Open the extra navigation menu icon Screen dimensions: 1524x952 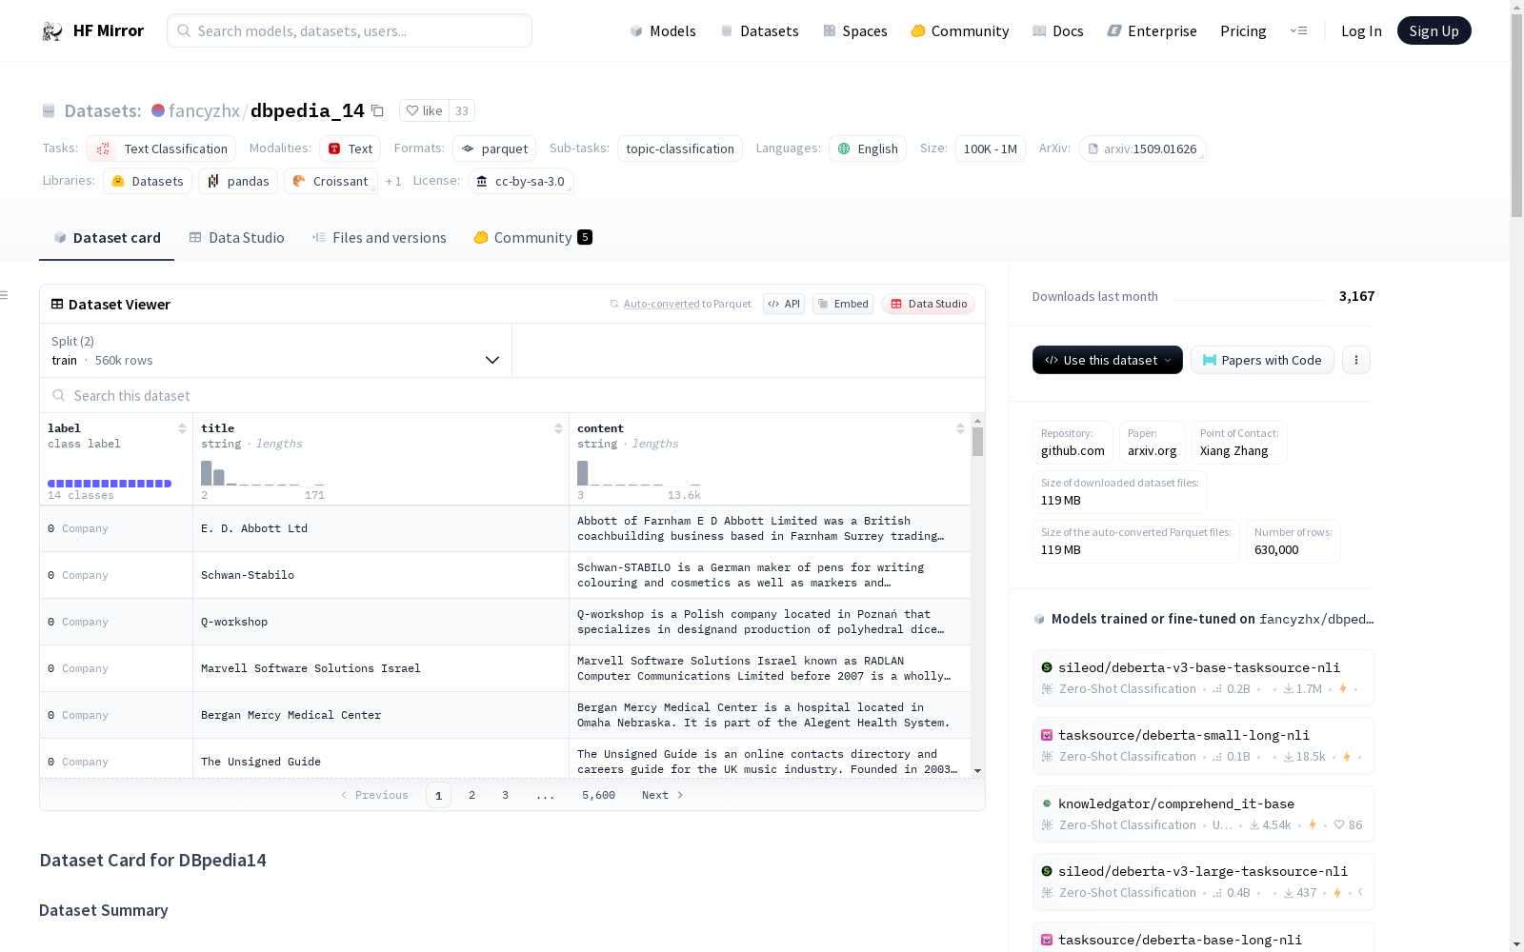pos(1298,31)
